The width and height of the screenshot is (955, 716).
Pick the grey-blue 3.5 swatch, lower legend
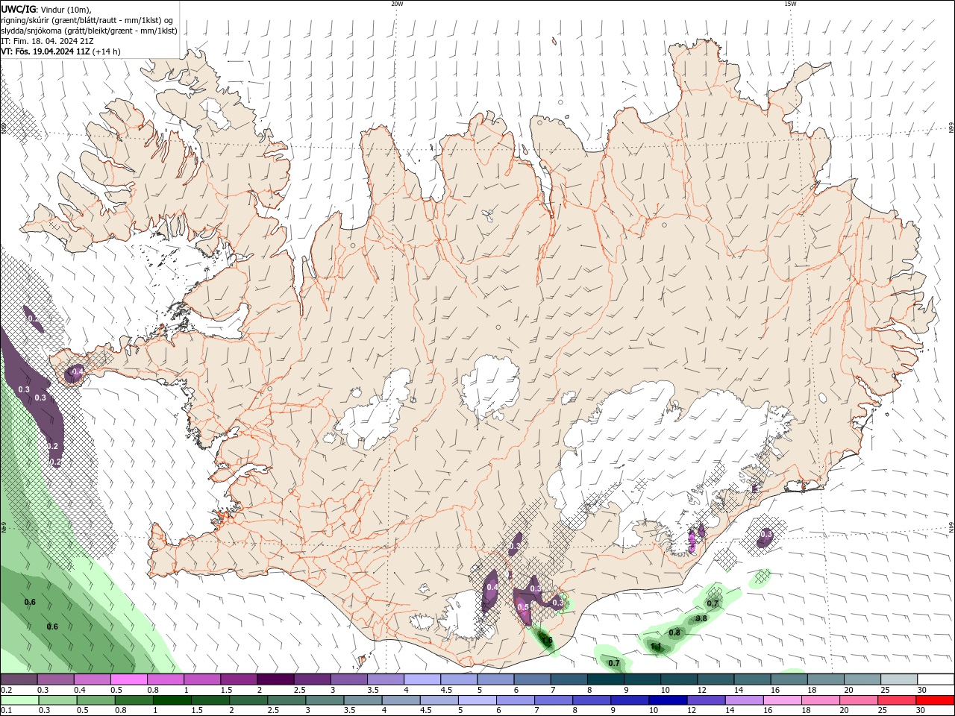(x=363, y=700)
